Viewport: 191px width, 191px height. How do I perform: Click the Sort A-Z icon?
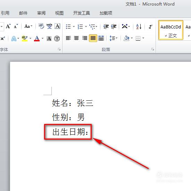point(139,26)
